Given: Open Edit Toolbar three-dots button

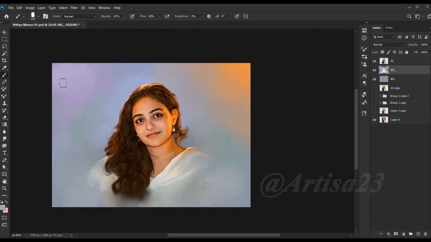Looking at the screenshot, I should (x=5, y=196).
